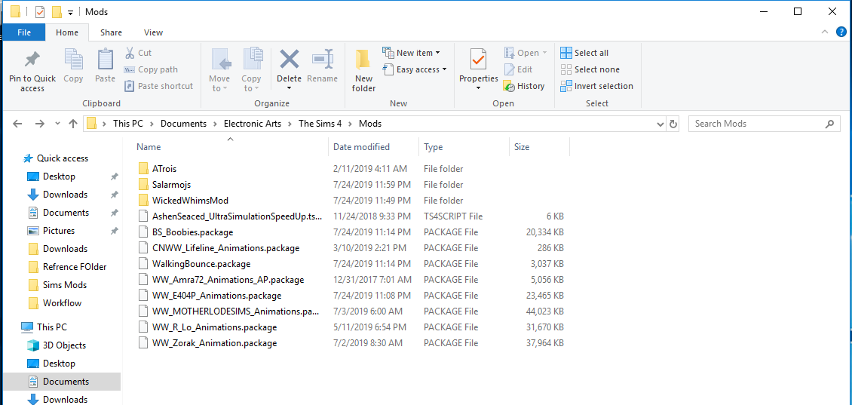
Task: Navigate Back with left arrow
Action: pyautogui.click(x=17, y=124)
